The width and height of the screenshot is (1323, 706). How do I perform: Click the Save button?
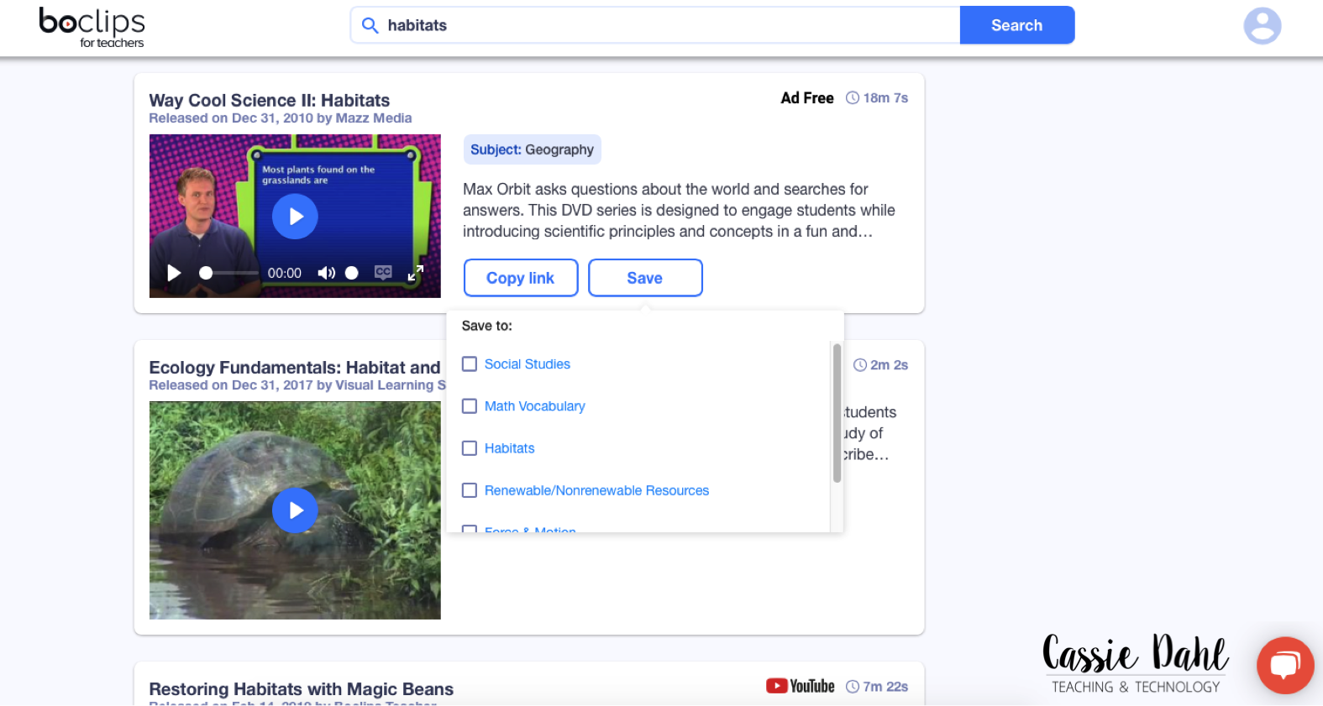[645, 278]
